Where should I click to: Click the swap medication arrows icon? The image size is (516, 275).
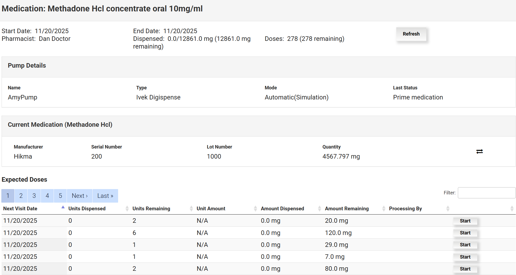pos(479,151)
